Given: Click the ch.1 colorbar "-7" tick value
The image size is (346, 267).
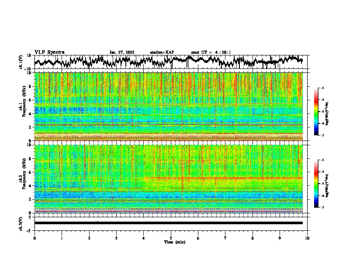Looking at the screenshot, I should [x=322, y=135].
